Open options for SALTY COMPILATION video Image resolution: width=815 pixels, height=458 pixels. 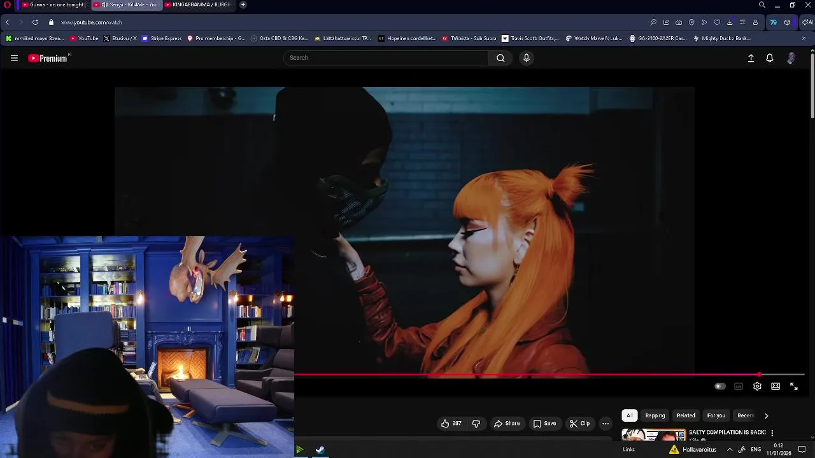pyautogui.click(x=772, y=433)
